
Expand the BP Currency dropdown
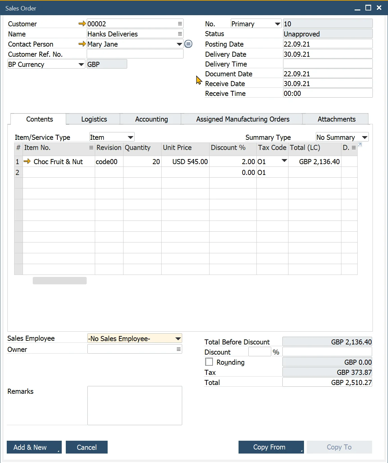[x=81, y=64]
